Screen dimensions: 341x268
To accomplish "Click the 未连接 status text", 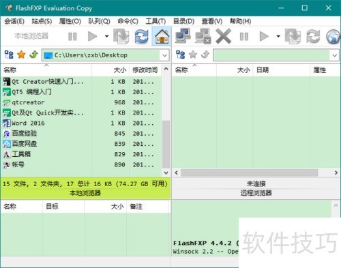I will tap(256, 183).
